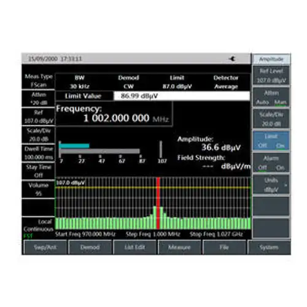
Task: Click the 107.0 dBµV label on spectrum graph
Action: pos(71,182)
